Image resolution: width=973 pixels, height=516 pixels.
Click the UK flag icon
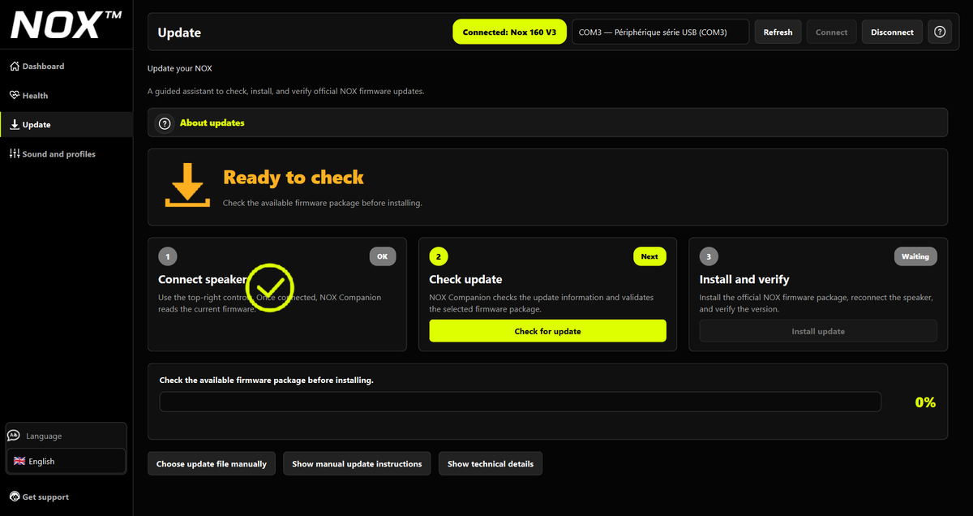[19, 461]
